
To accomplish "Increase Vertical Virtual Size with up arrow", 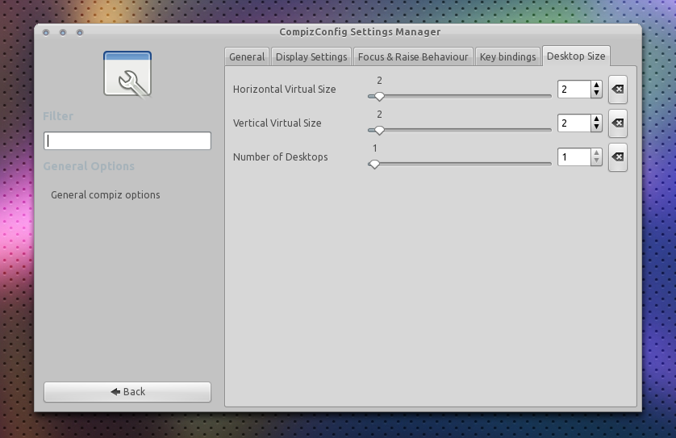I will tap(596, 119).
